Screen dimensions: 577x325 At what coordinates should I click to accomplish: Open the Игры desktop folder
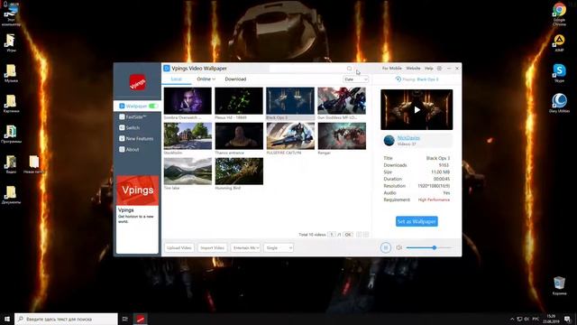pos(11,43)
